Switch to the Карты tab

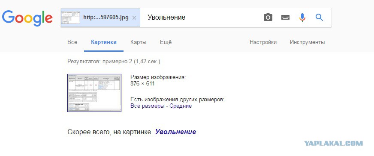[x=139, y=42]
